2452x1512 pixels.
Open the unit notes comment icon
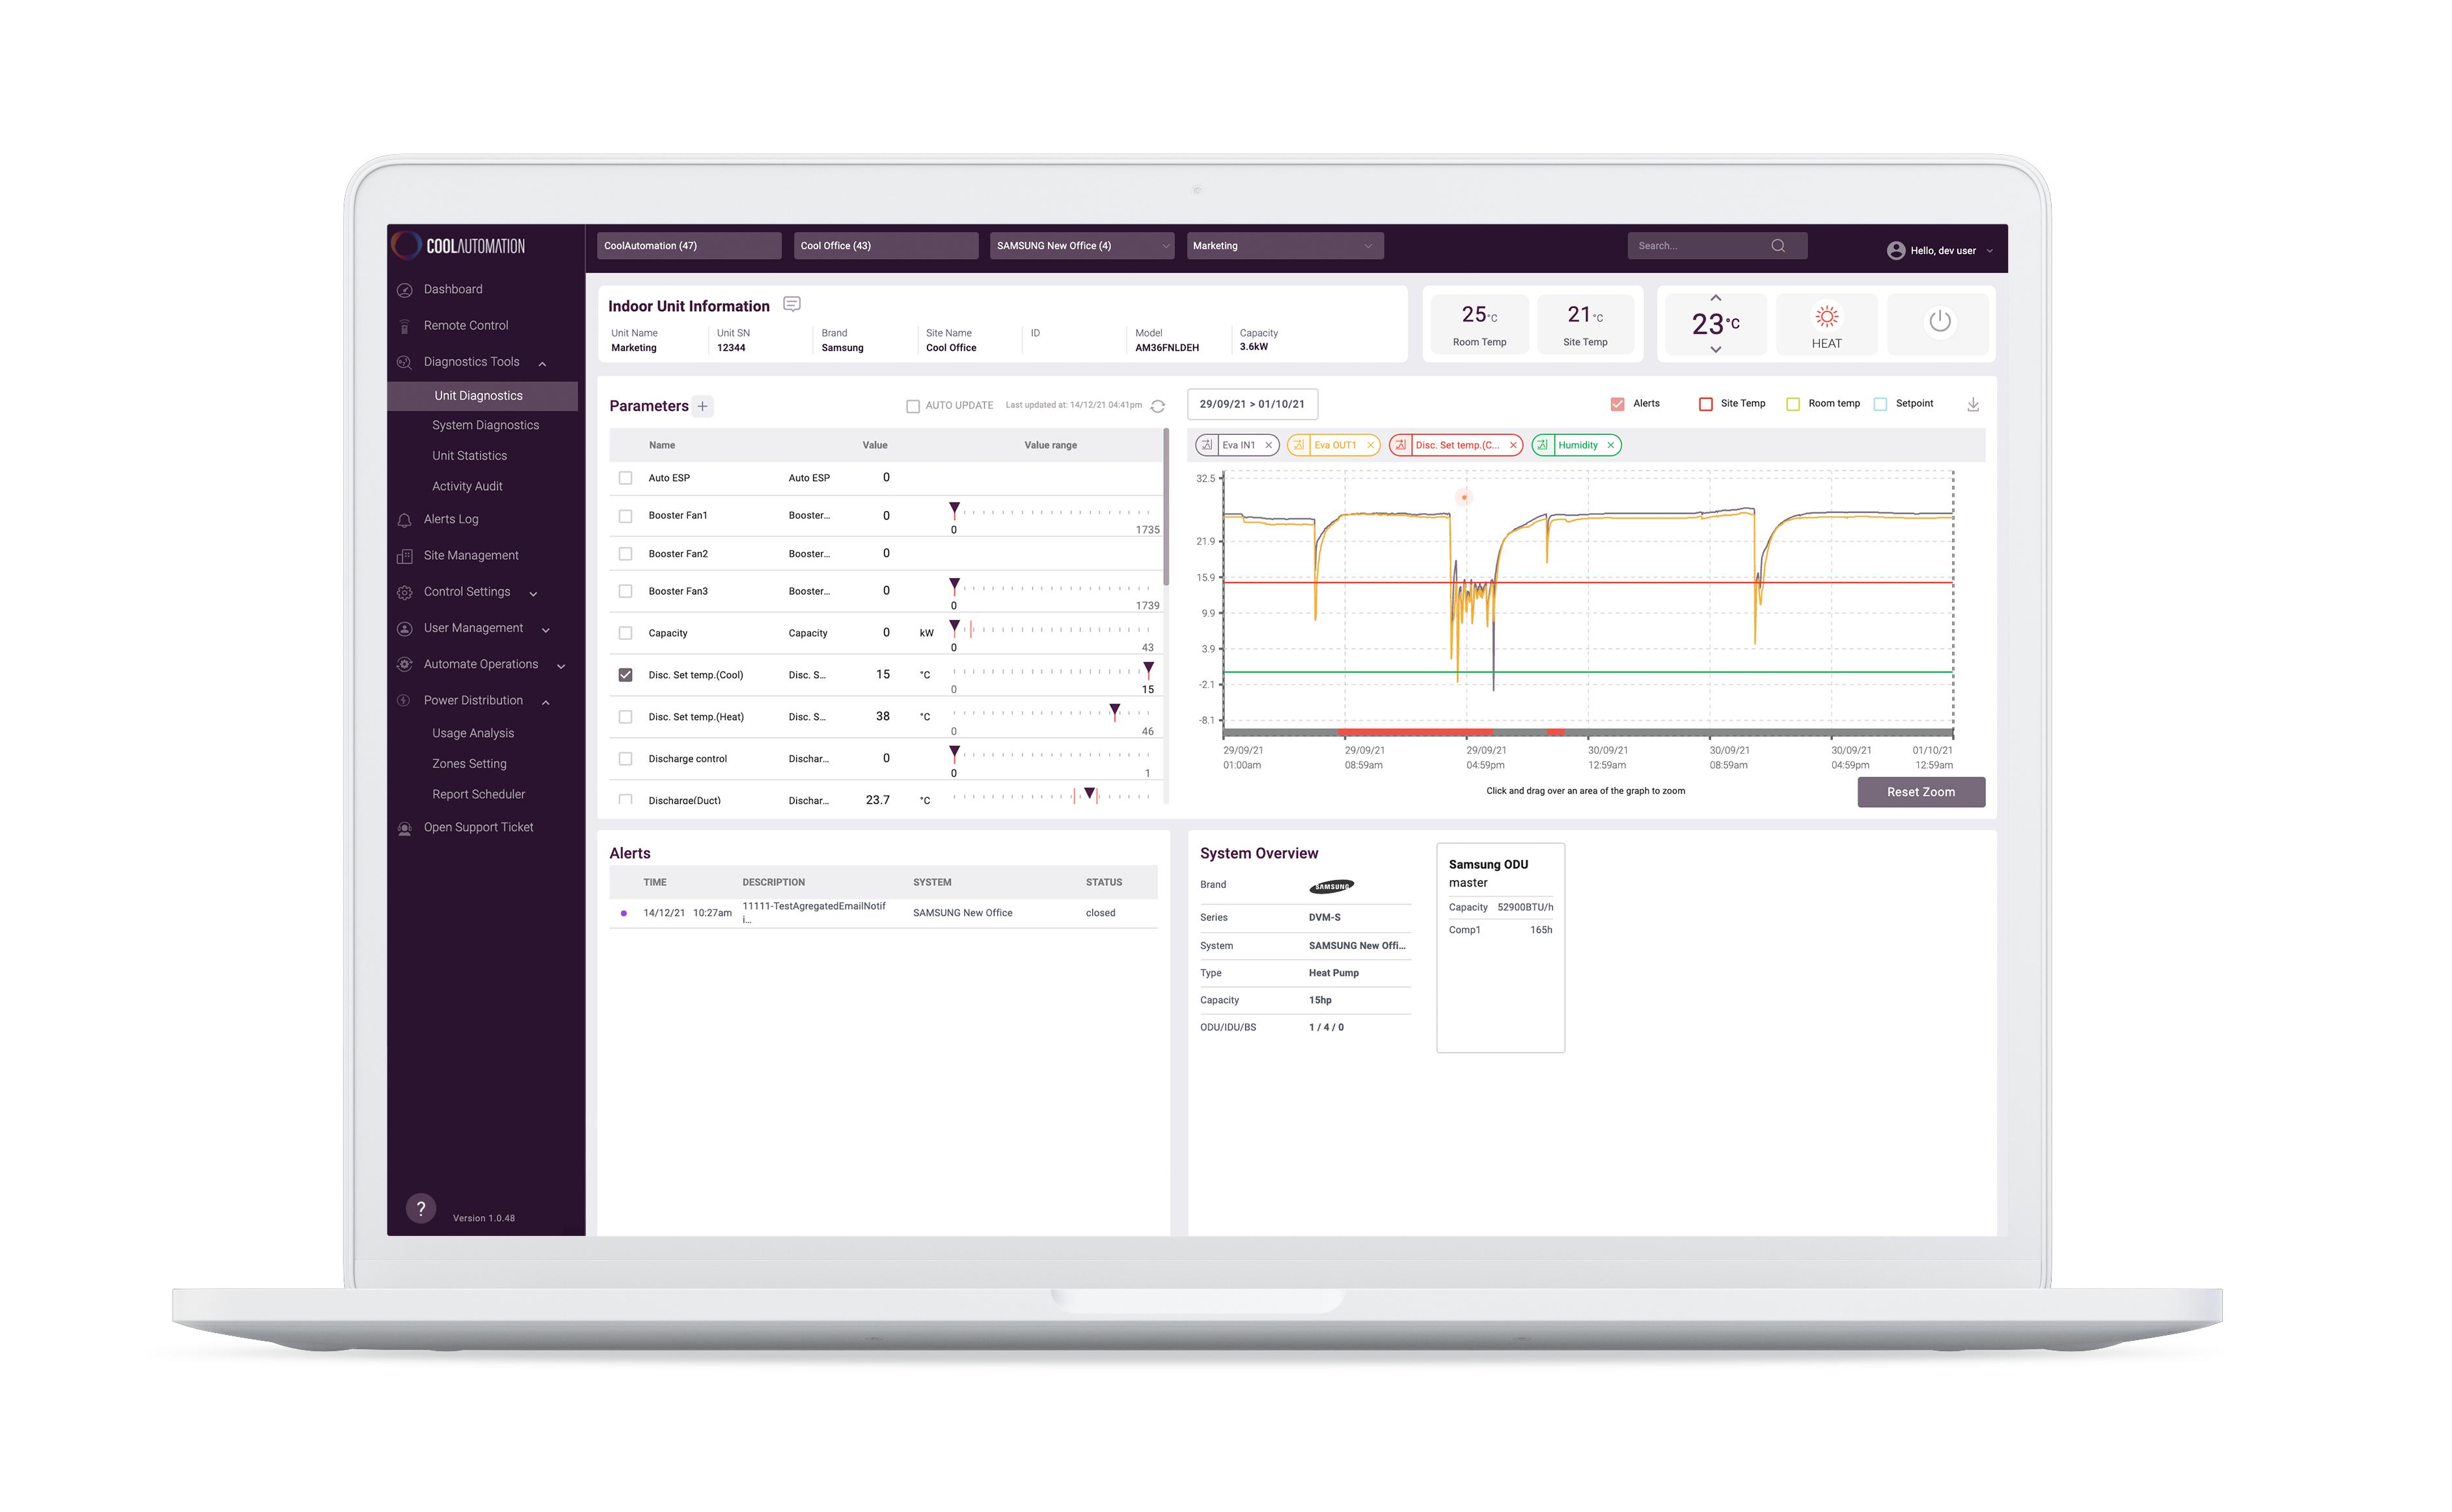pyautogui.click(x=791, y=304)
